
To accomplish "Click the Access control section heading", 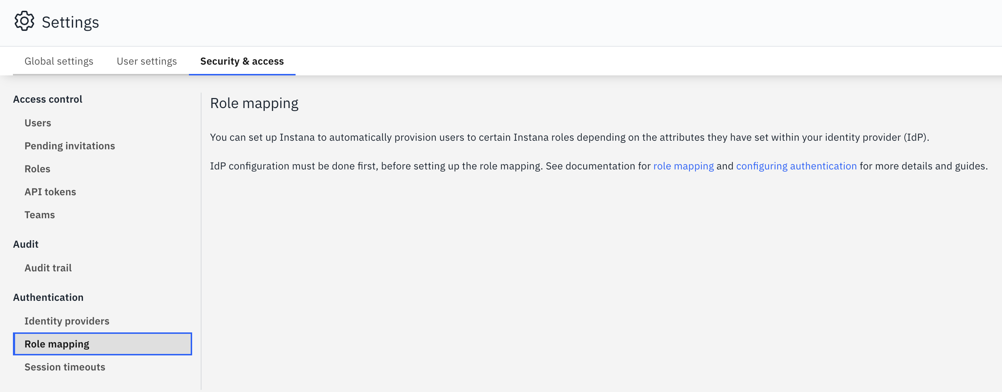I will click(47, 99).
